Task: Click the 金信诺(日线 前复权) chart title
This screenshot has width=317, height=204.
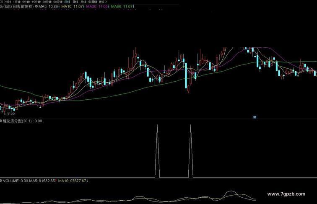Action: pyautogui.click(x=17, y=6)
